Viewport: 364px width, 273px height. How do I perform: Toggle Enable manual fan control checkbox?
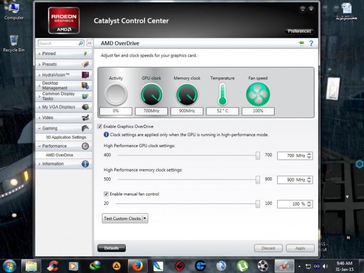(106, 194)
